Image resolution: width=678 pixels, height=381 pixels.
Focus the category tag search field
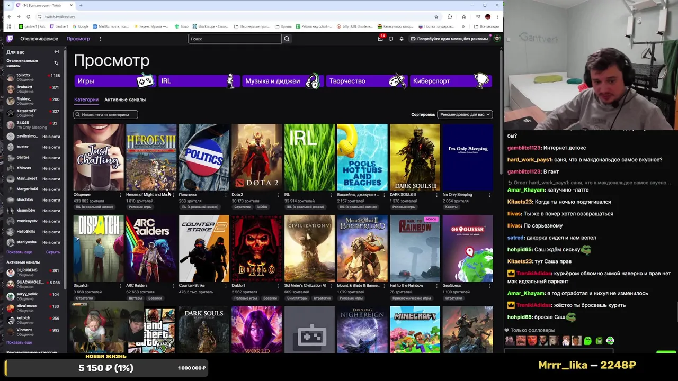point(105,114)
